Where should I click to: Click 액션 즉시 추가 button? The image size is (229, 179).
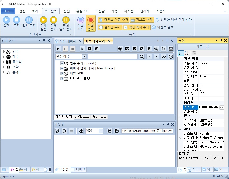[136, 27]
